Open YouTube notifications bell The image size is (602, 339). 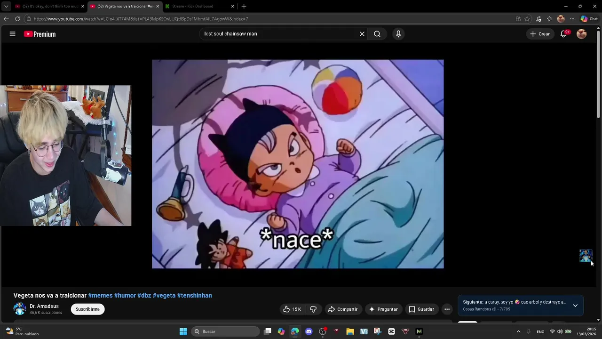(564, 34)
